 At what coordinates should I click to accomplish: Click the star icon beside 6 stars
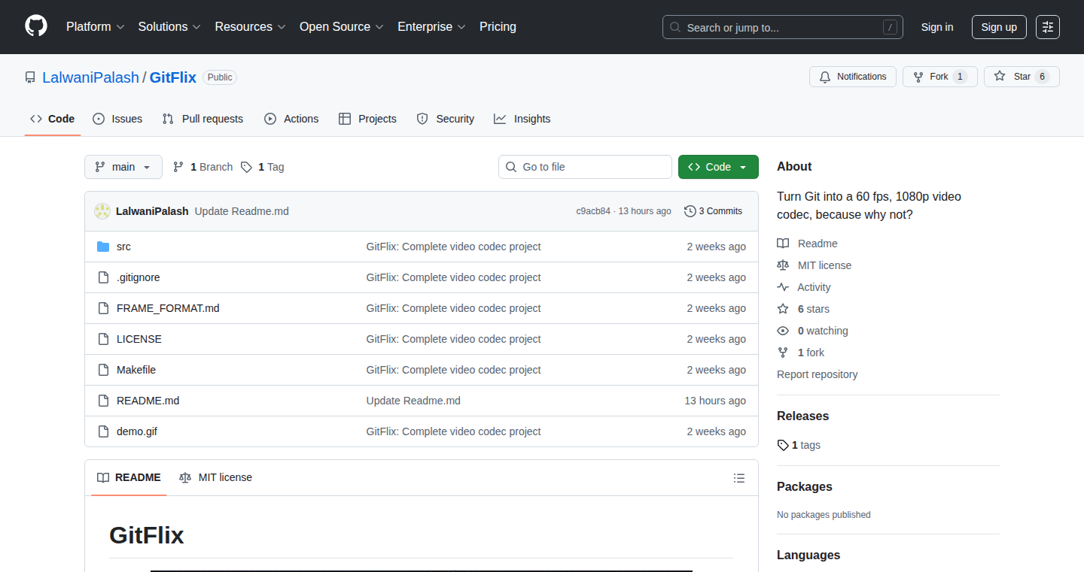[783, 309]
